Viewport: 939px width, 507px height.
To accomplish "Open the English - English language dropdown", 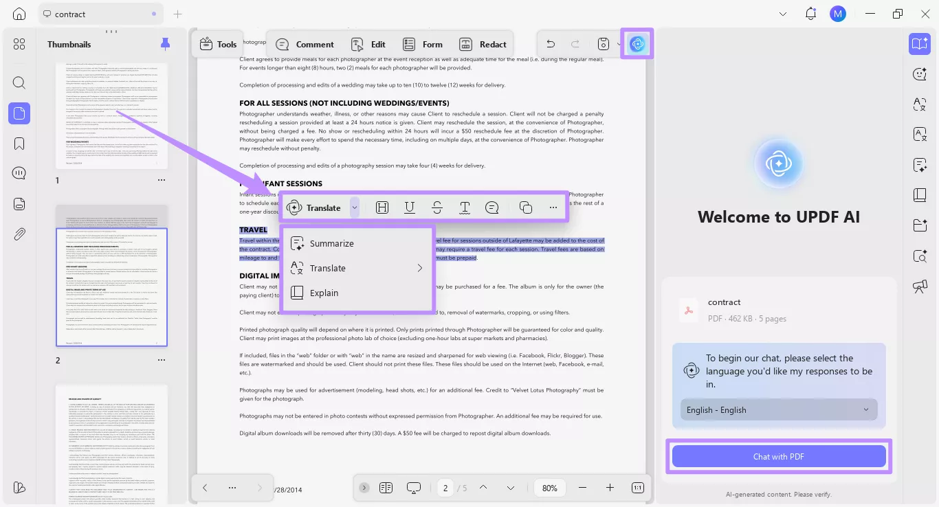I will [779, 410].
